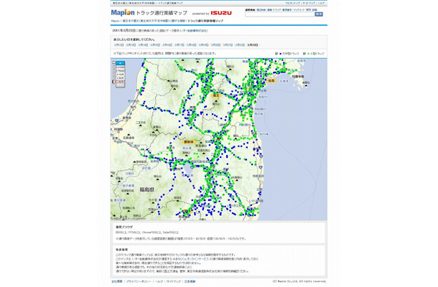Select the lowest highlighted zoom scale label
The height and width of the screenshot is (287, 438).
click(121, 82)
